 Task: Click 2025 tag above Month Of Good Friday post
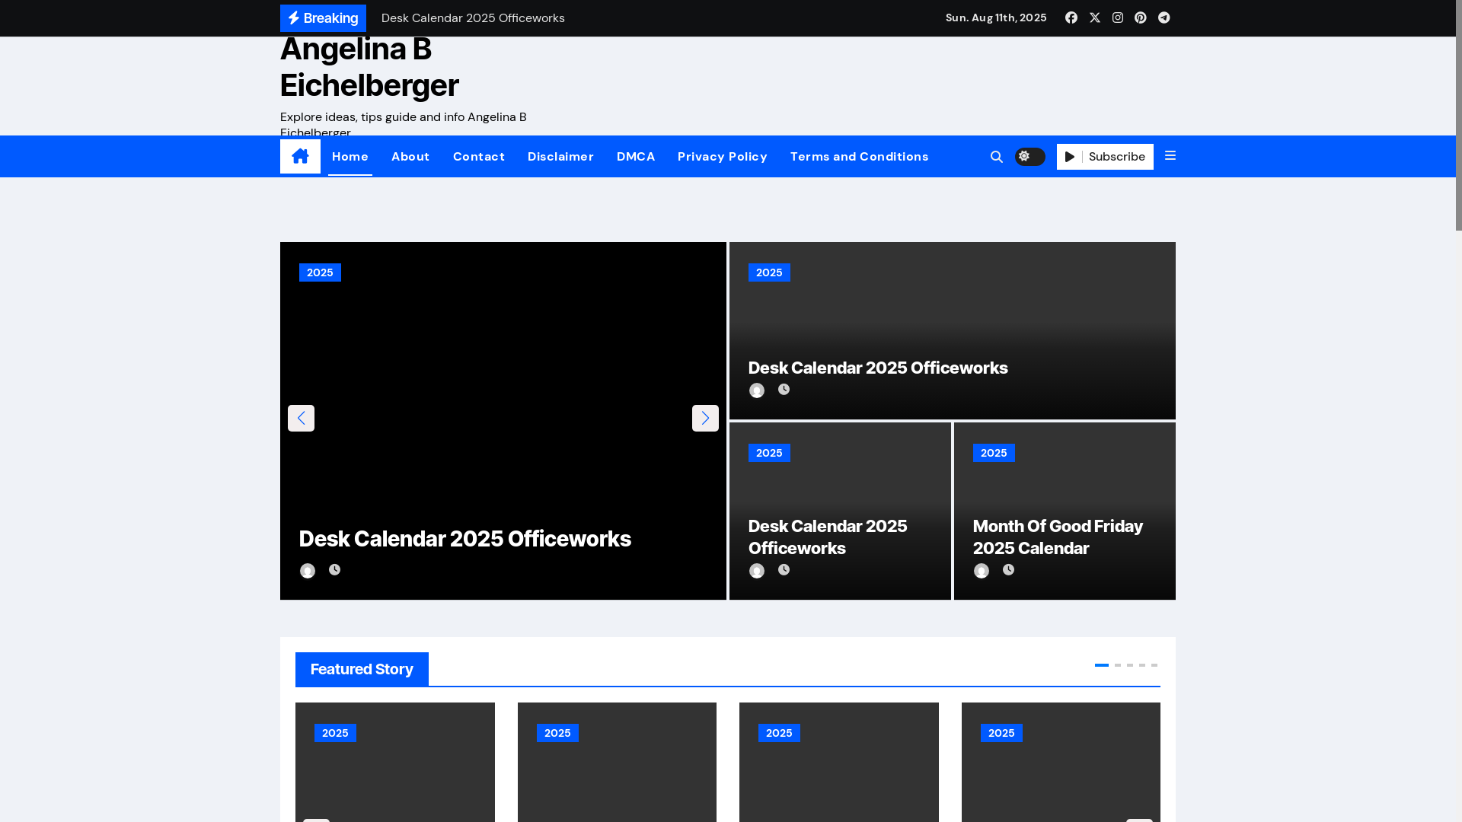point(994,453)
